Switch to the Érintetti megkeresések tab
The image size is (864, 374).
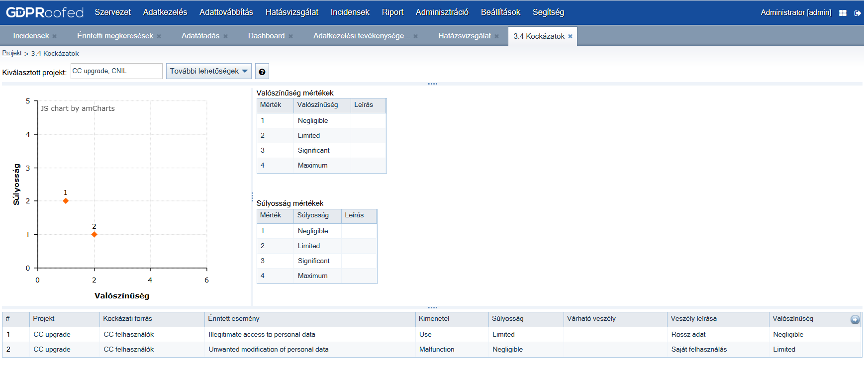[x=115, y=36]
